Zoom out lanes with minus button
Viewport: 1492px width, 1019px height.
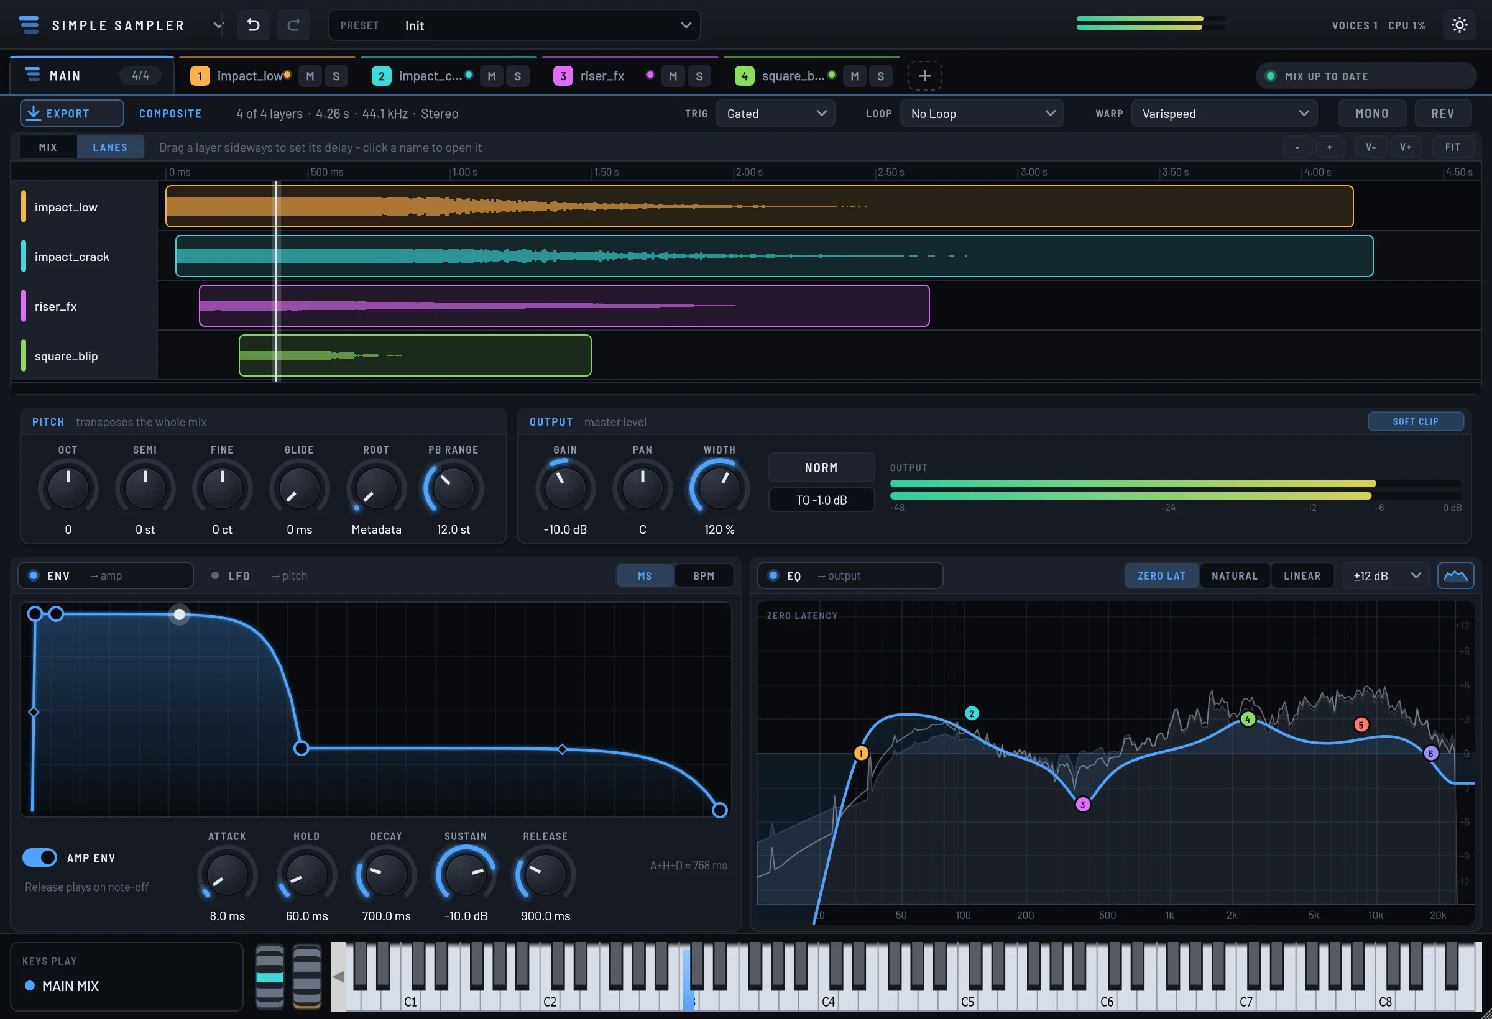coord(1297,147)
